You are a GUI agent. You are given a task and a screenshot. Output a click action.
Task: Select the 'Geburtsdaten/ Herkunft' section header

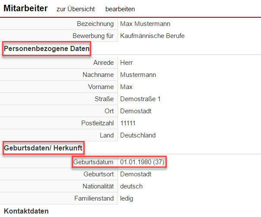43,148
